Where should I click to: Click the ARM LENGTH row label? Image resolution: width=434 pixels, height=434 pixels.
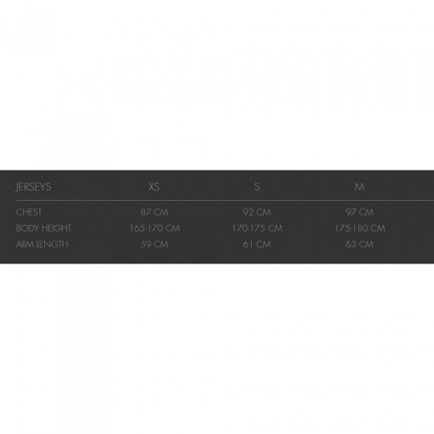(x=42, y=244)
